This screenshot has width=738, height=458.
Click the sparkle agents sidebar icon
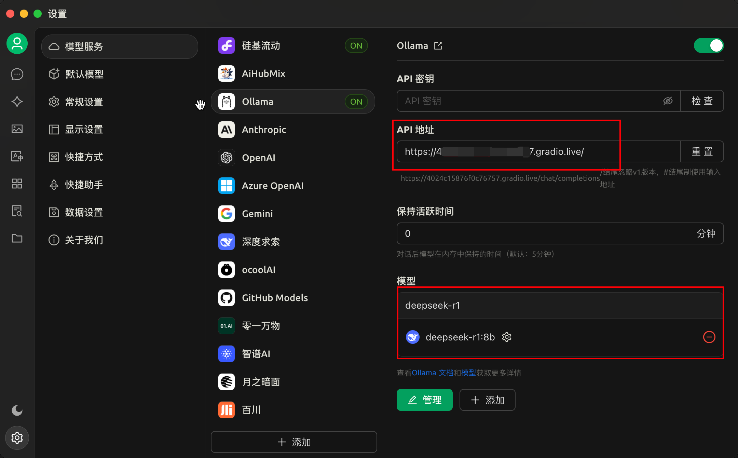[x=17, y=102]
